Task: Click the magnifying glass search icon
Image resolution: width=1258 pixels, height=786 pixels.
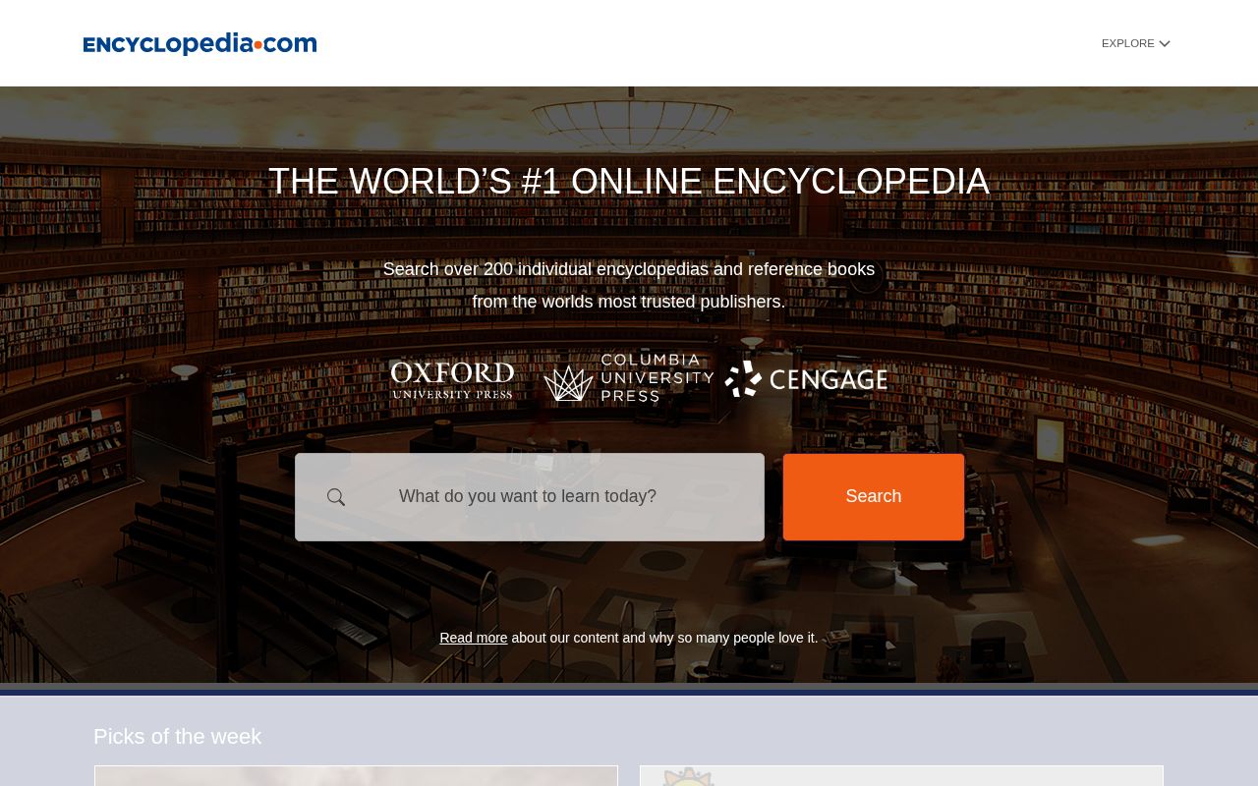Action: (336, 497)
